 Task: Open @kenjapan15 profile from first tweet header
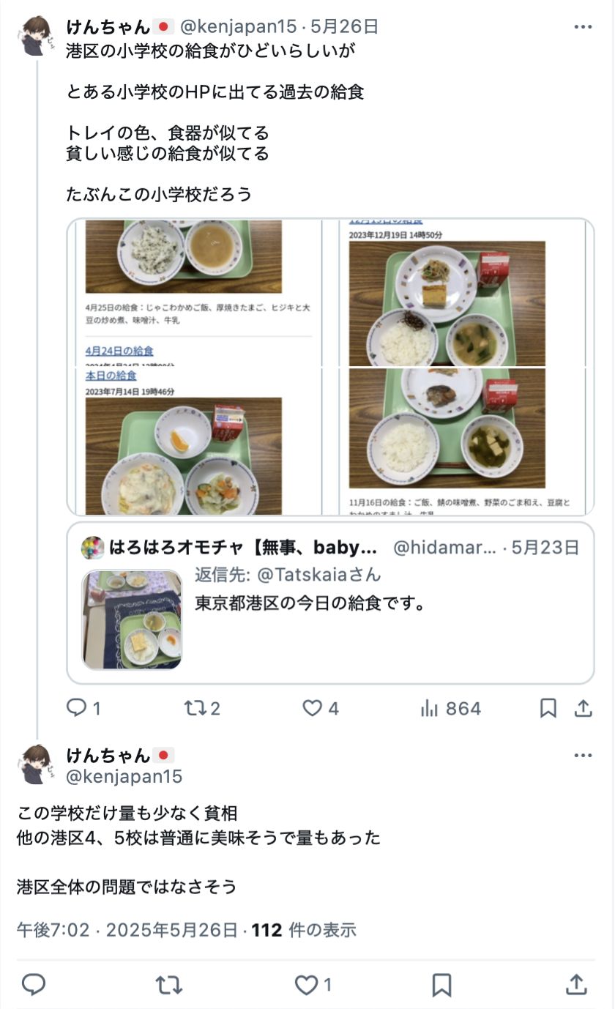tap(239, 27)
